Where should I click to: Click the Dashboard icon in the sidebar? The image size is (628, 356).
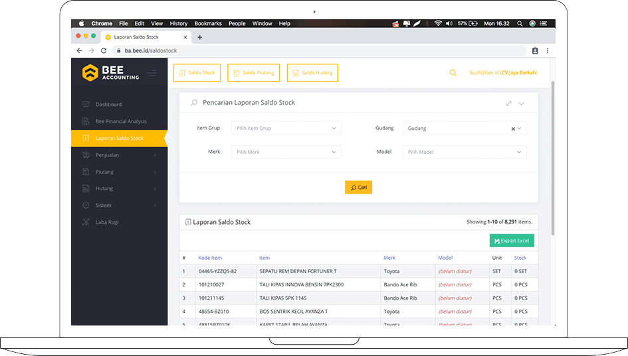point(86,105)
